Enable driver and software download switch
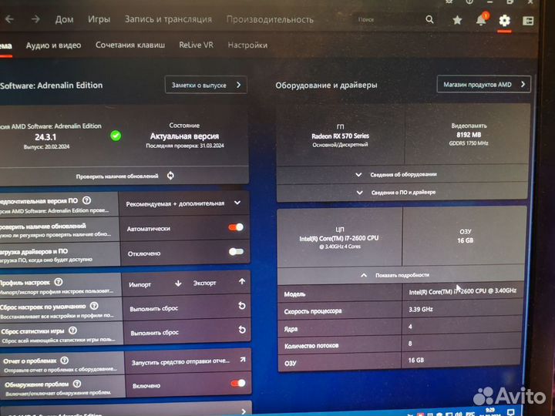Screen dimensions: 555x416 236,251
